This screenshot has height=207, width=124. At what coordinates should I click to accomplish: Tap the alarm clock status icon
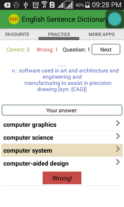point(36,5)
